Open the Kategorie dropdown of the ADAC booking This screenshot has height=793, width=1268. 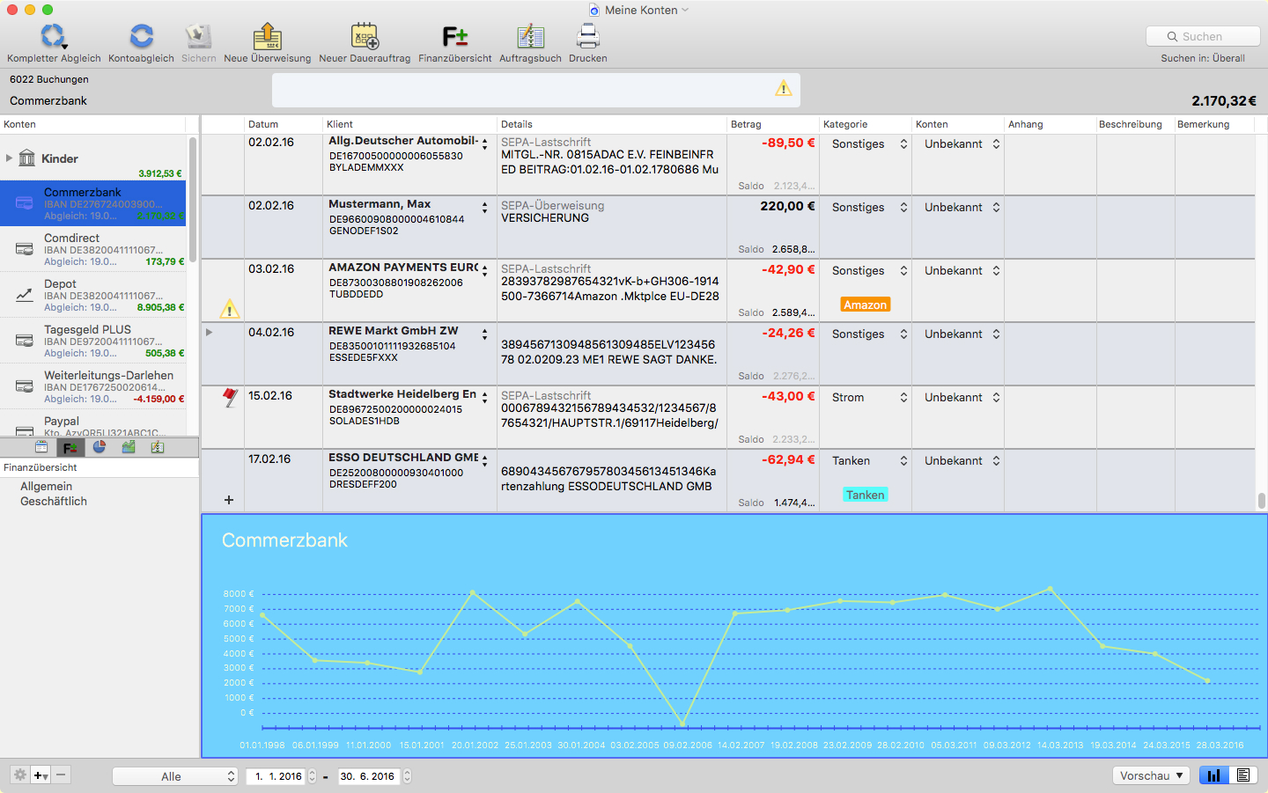pyautogui.click(x=869, y=144)
